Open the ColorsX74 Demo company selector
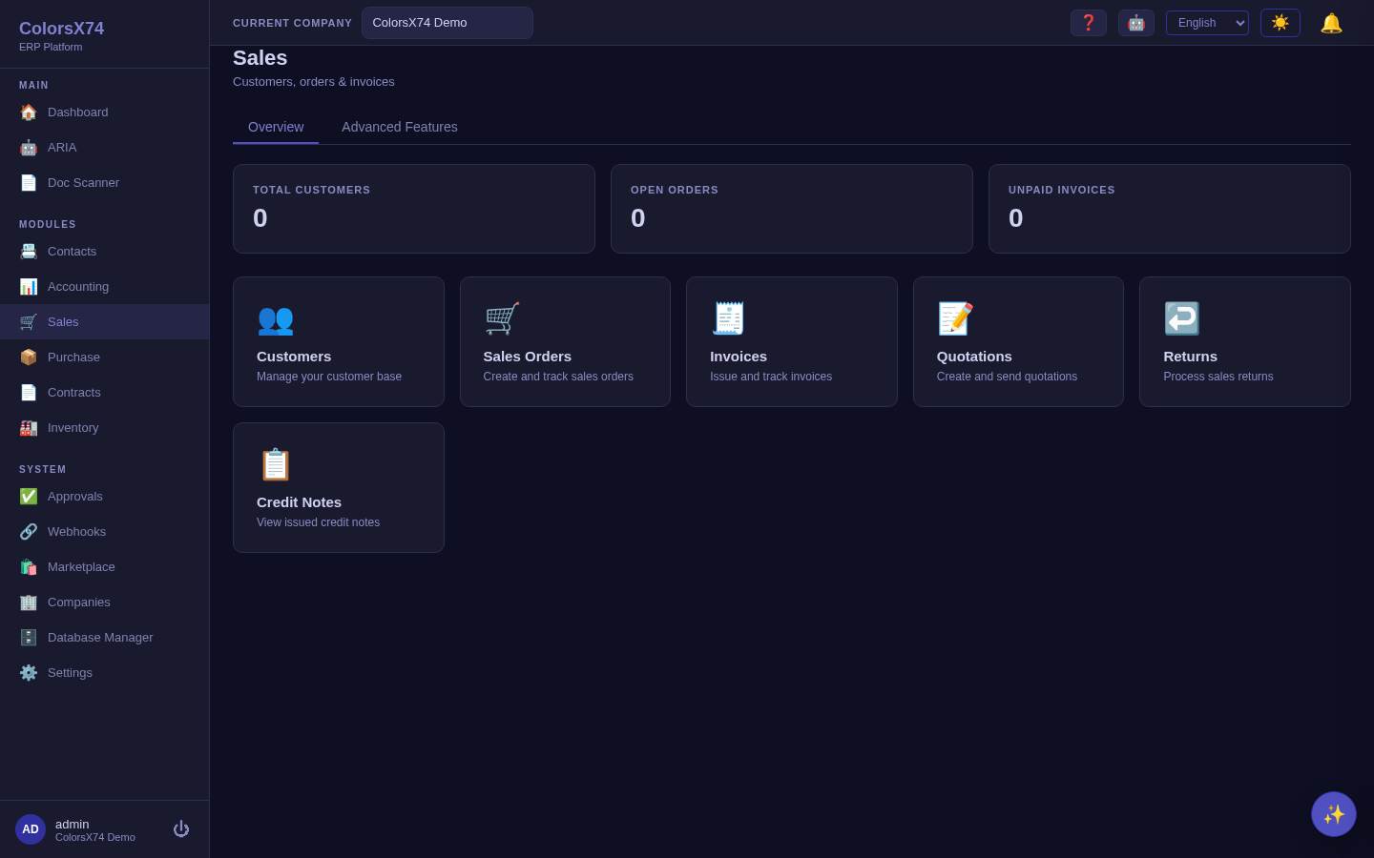 point(448,23)
